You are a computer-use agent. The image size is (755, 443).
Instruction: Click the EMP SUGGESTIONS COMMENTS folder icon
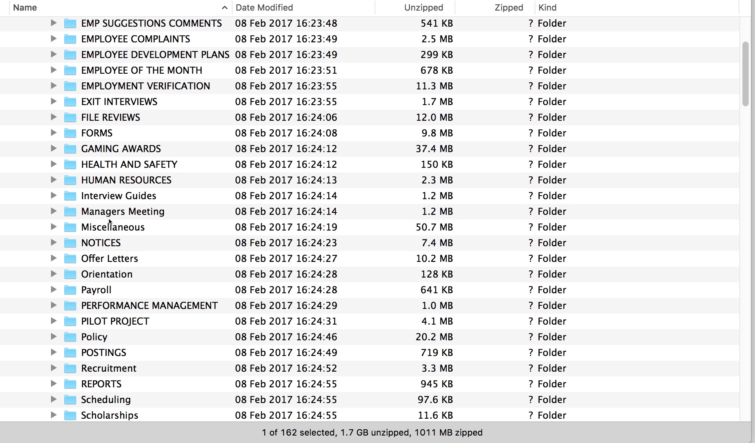[x=70, y=24]
